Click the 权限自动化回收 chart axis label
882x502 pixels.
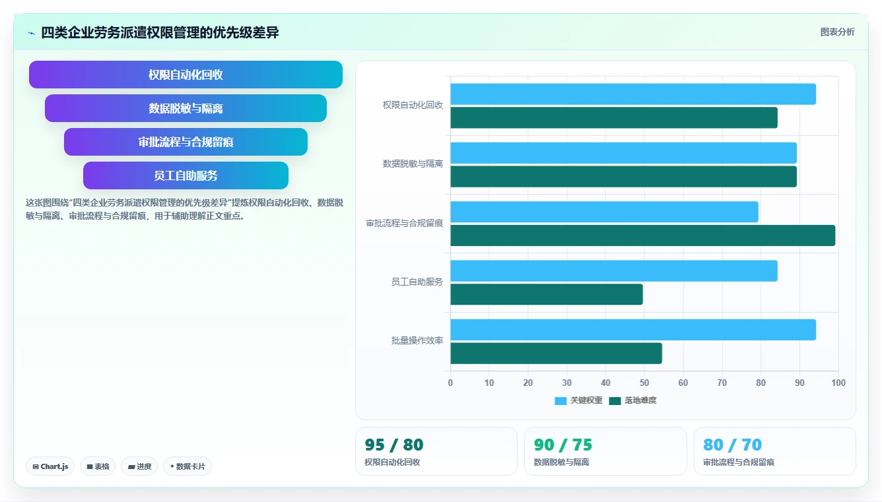click(413, 105)
